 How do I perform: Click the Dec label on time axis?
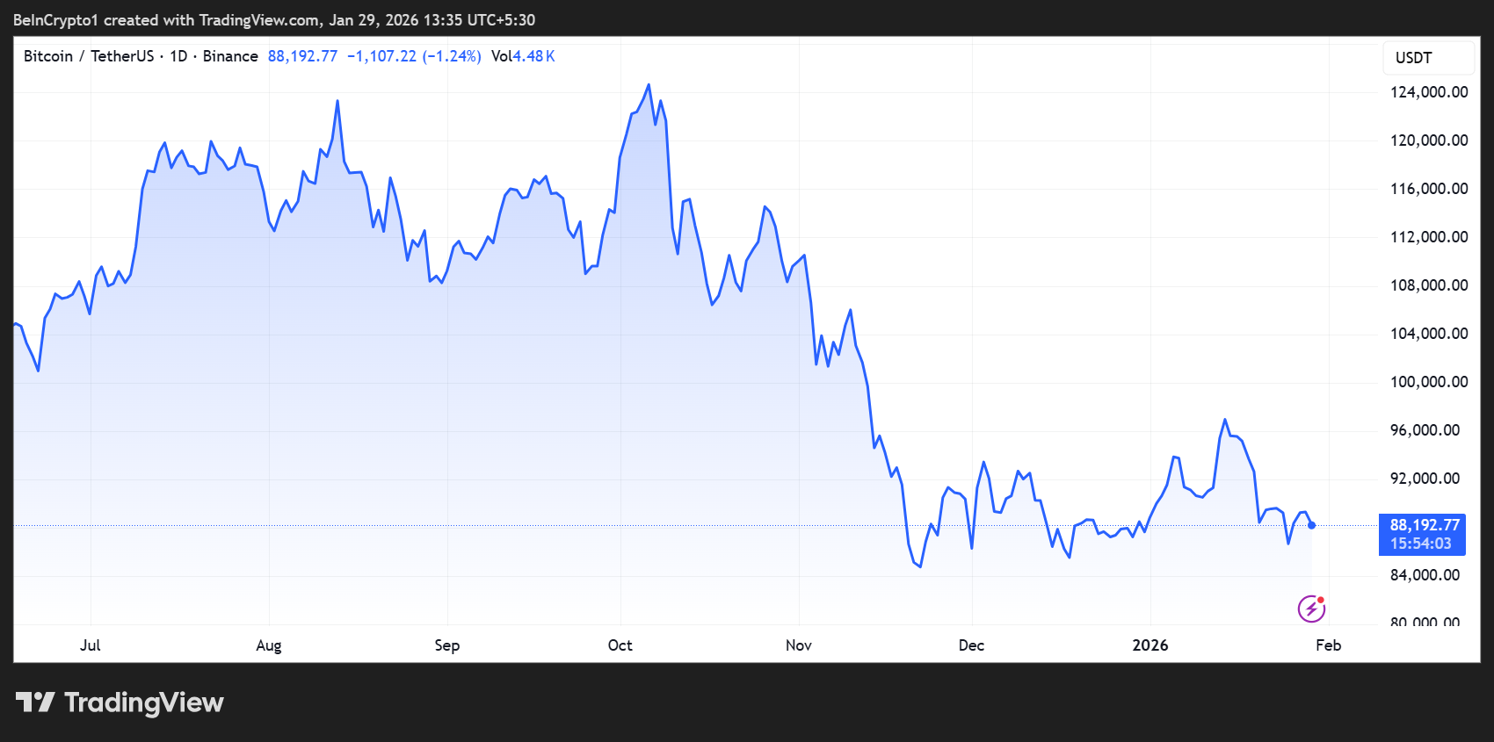(x=971, y=645)
